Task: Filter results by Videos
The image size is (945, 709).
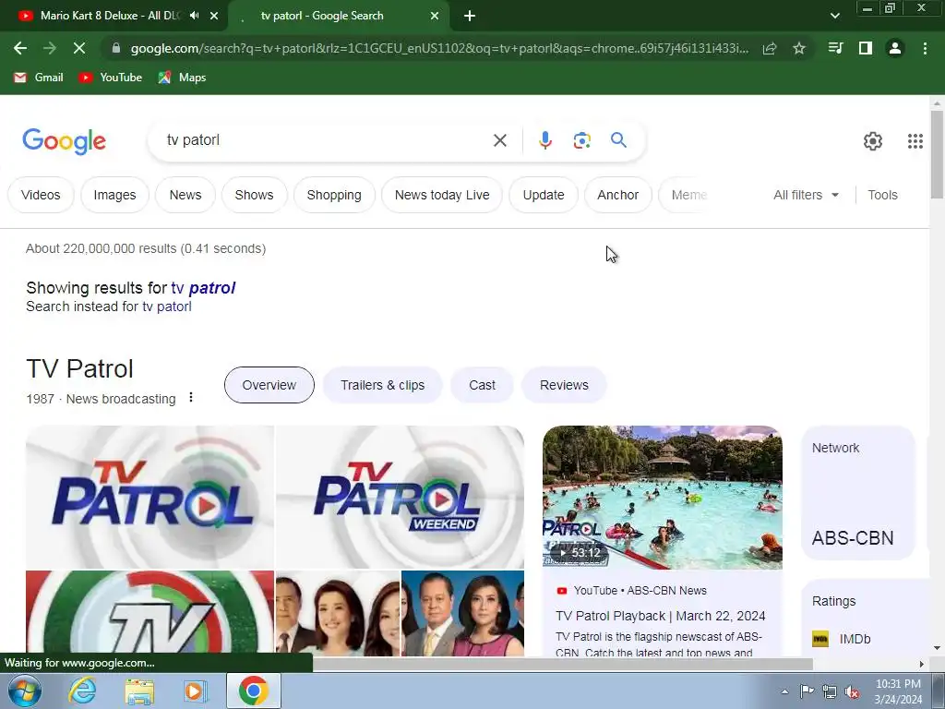Action: 41,195
